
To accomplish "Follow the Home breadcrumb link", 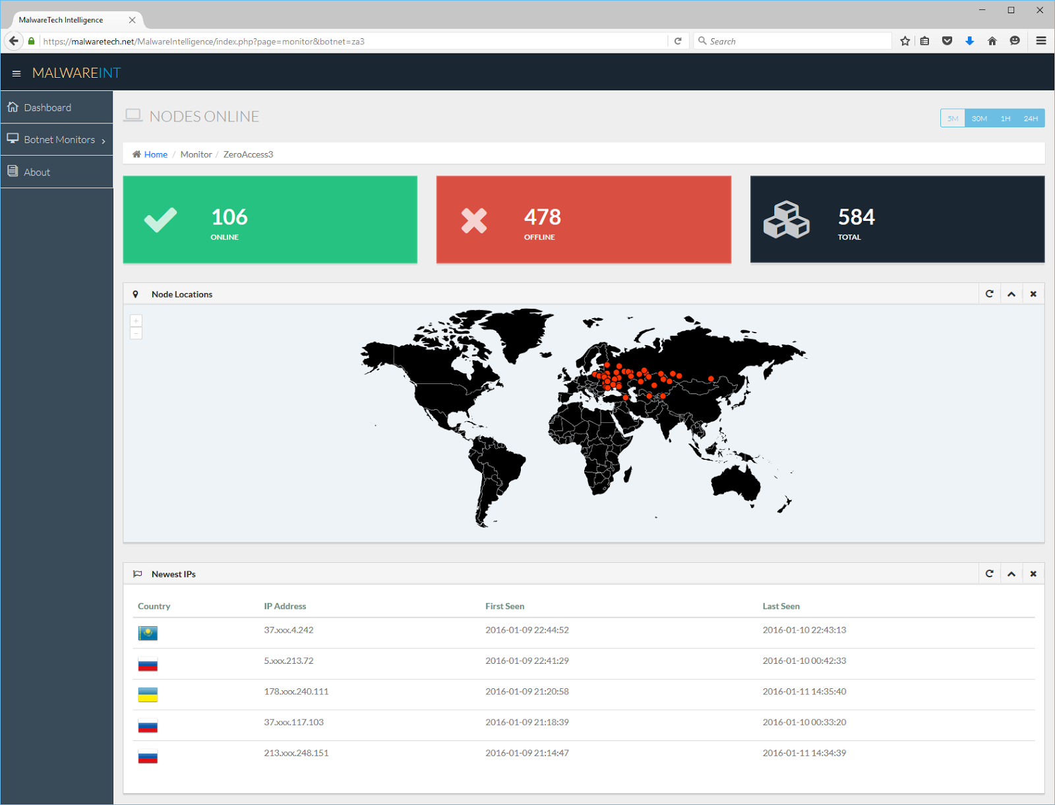I will (x=156, y=154).
